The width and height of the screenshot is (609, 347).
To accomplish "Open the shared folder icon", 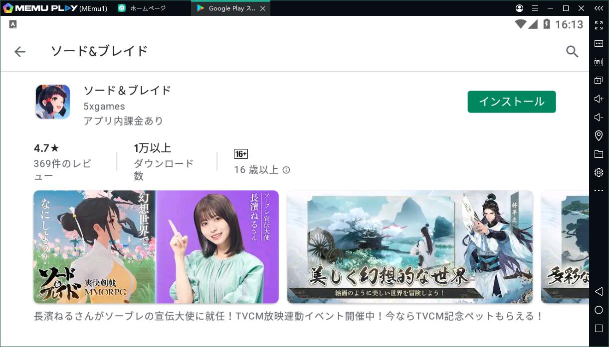I will click(x=599, y=154).
